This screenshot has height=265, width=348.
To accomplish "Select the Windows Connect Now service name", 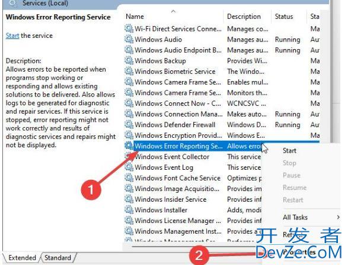I will coord(178,104).
